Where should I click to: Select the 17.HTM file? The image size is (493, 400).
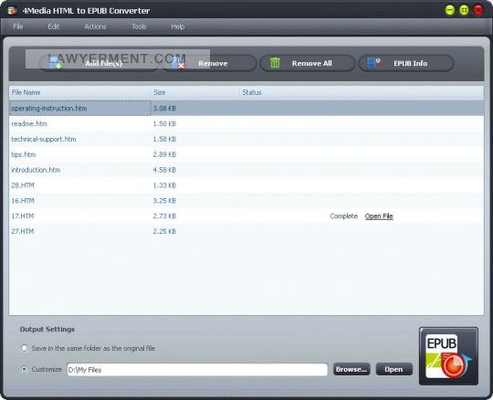(x=23, y=216)
